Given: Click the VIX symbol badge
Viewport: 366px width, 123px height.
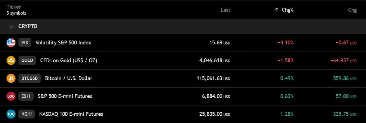Looking at the screenshot, I should [x=25, y=43].
